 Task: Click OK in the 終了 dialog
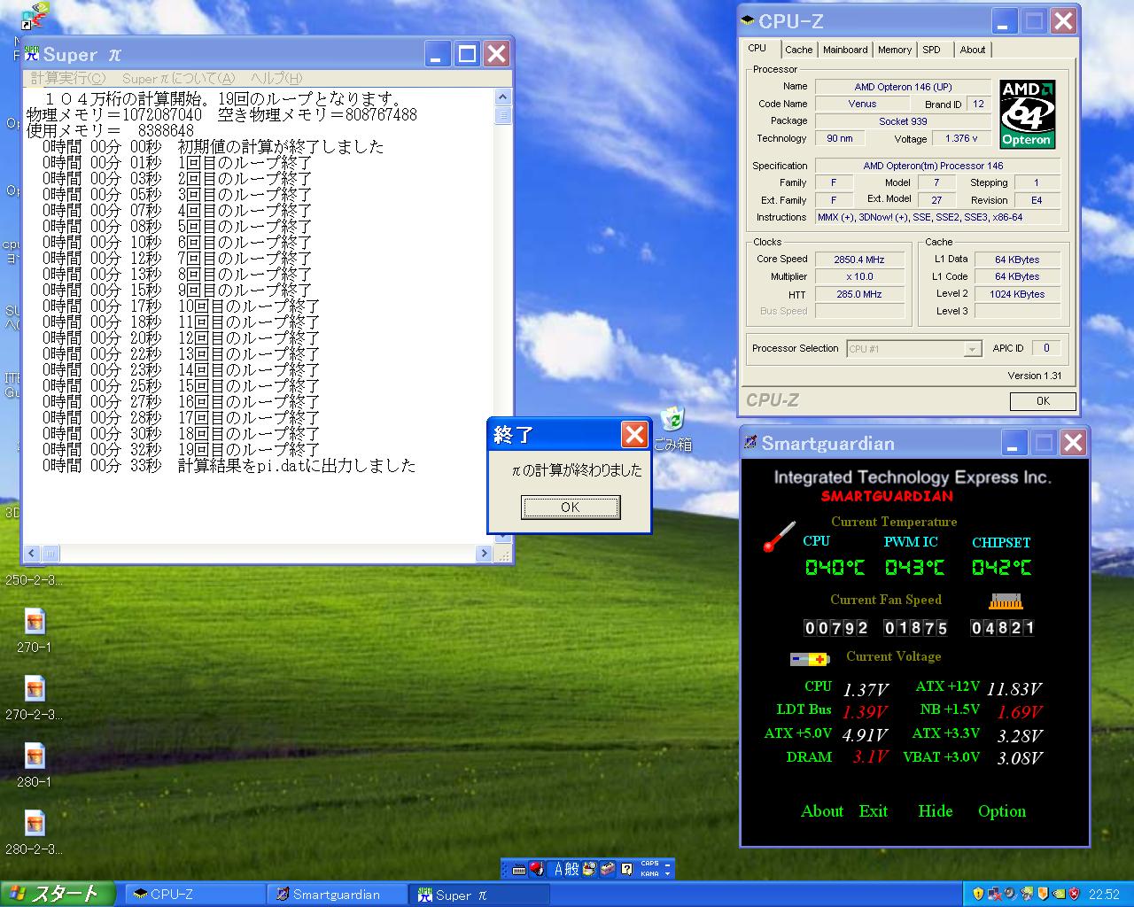[571, 507]
